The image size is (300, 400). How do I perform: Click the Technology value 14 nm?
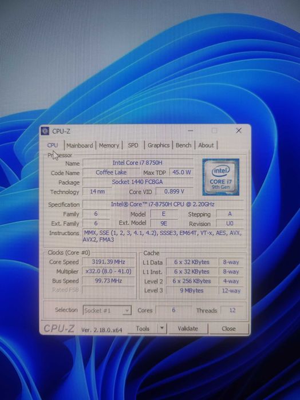click(x=97, y=192)
